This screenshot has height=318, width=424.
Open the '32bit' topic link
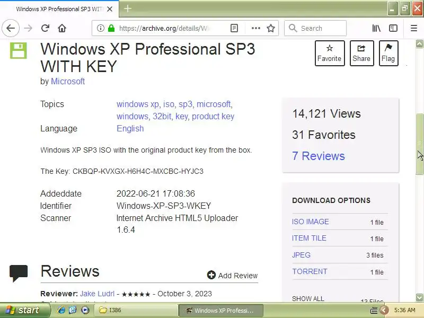pos(162,117)
